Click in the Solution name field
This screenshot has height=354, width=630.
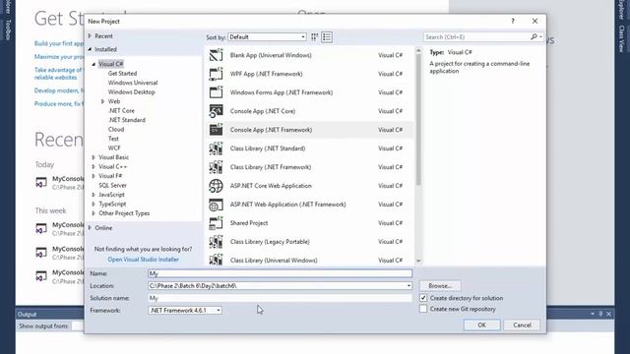pyautogui.click(x=280, y=298)
